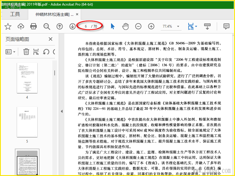The width and height of the screenshot is (235, 176).
Task: Click the zoom in plus icon
Action: coord(151,26)
